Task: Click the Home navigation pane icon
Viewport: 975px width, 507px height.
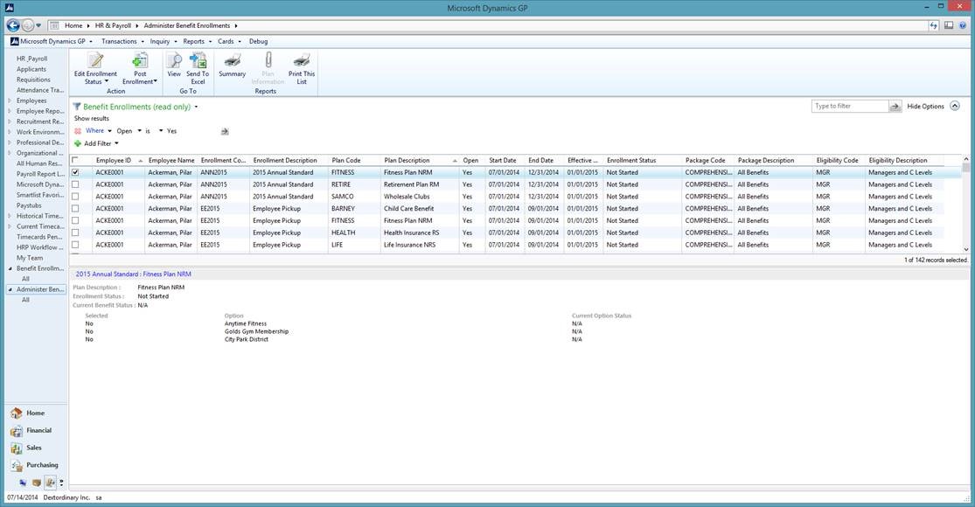Action: pos(16,413)
